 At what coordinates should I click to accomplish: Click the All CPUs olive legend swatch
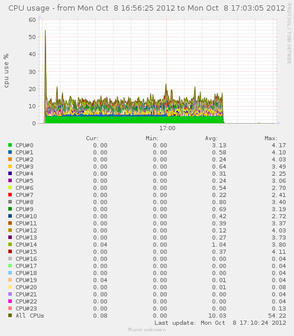[10, 315]
